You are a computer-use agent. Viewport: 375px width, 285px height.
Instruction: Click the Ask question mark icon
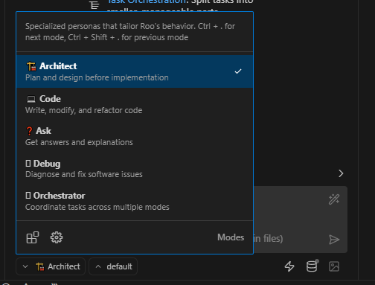(x=29, y=131)
